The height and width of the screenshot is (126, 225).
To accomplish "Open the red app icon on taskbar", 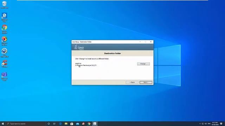I will point(83,124).
